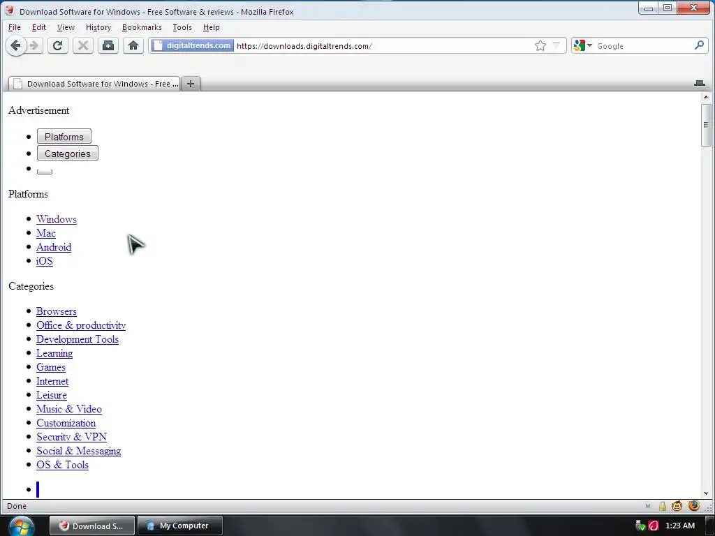Select the Download Software for Windows tab
Image resolution: width=715 pixels, height=536 pixels.
[x=94, y=84]
